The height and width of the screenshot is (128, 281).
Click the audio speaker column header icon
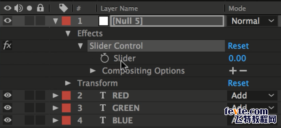pos(19,8)
